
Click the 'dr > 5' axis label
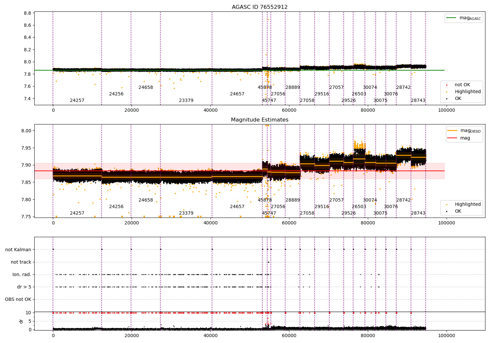pos(24,287)
